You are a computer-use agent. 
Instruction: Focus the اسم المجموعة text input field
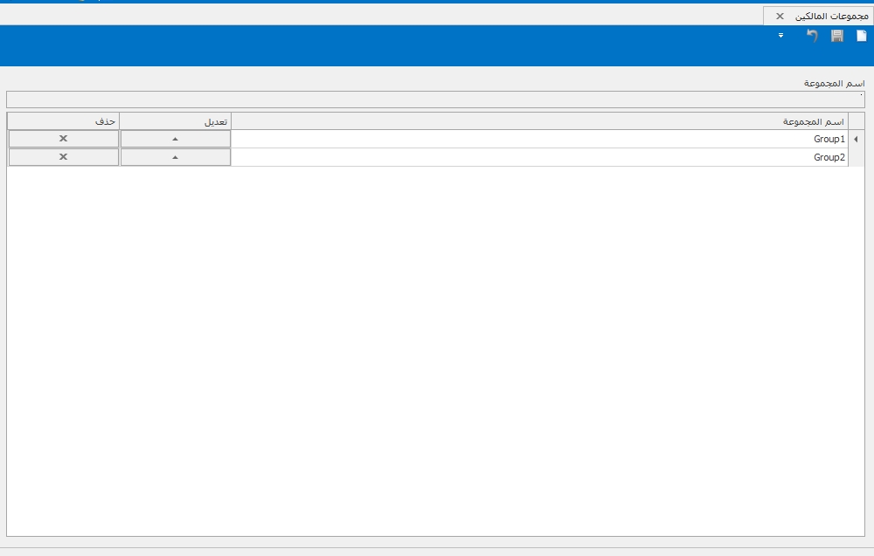[435, 100]
